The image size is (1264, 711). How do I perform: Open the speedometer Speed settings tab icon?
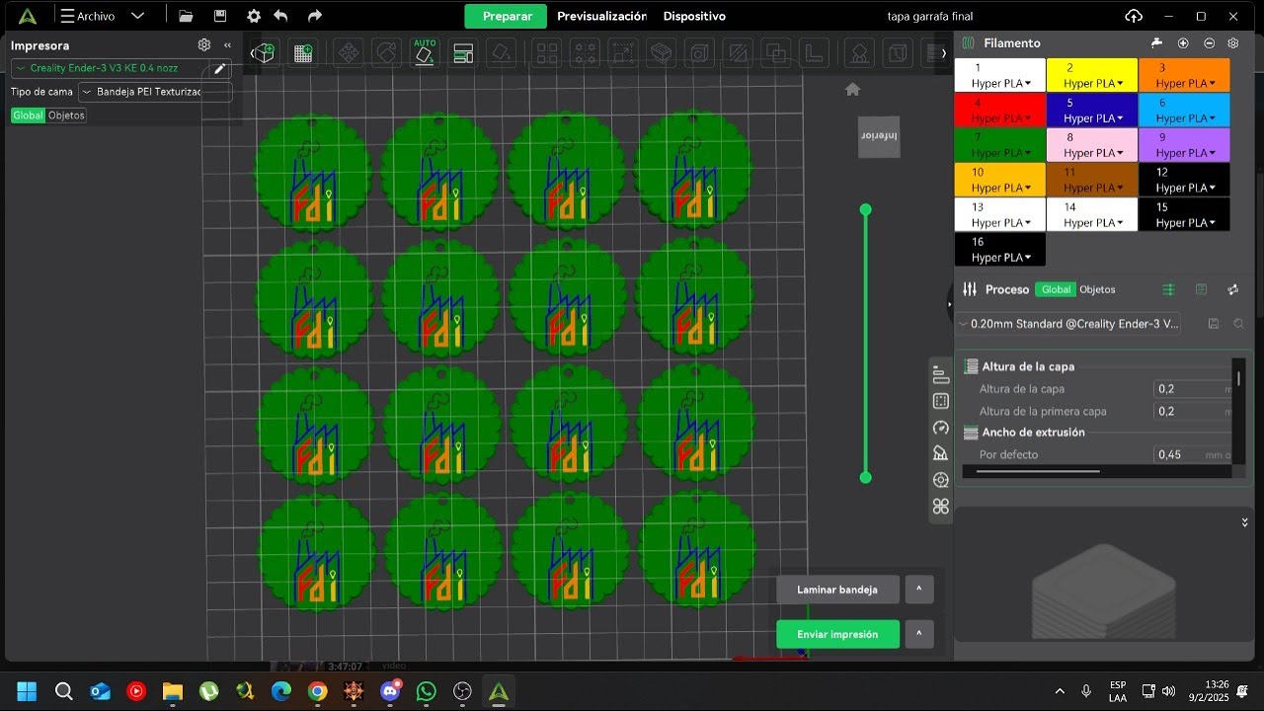941,428
